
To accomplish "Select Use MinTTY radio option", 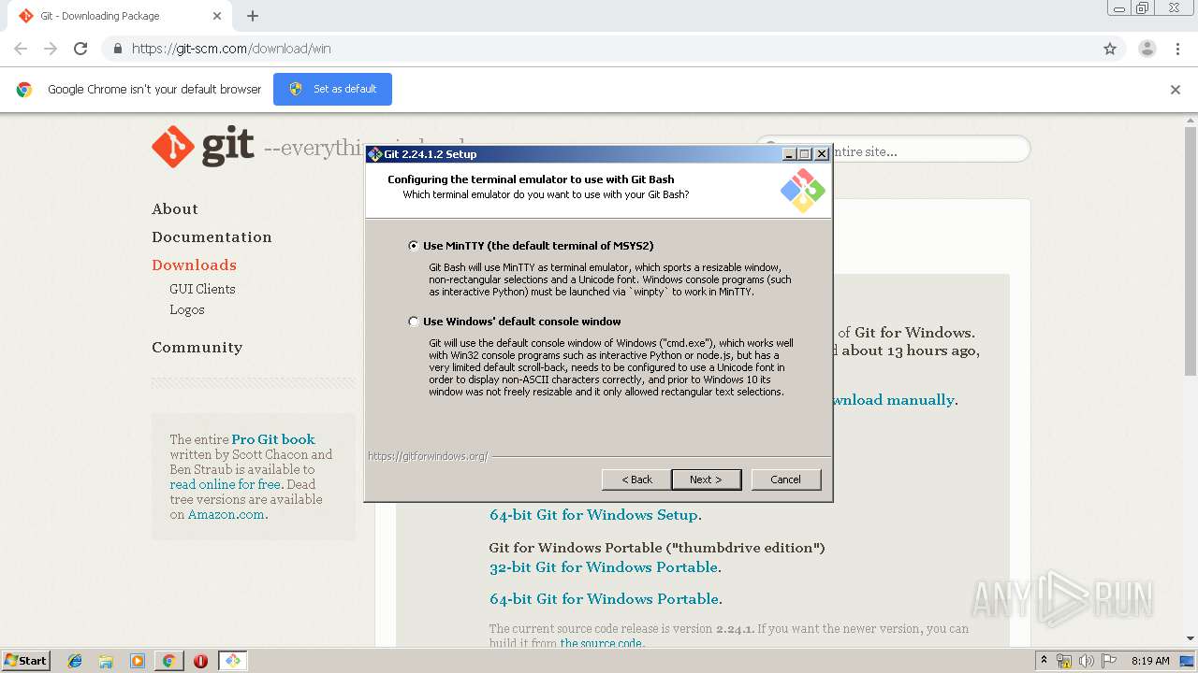I will click(413, 246).
